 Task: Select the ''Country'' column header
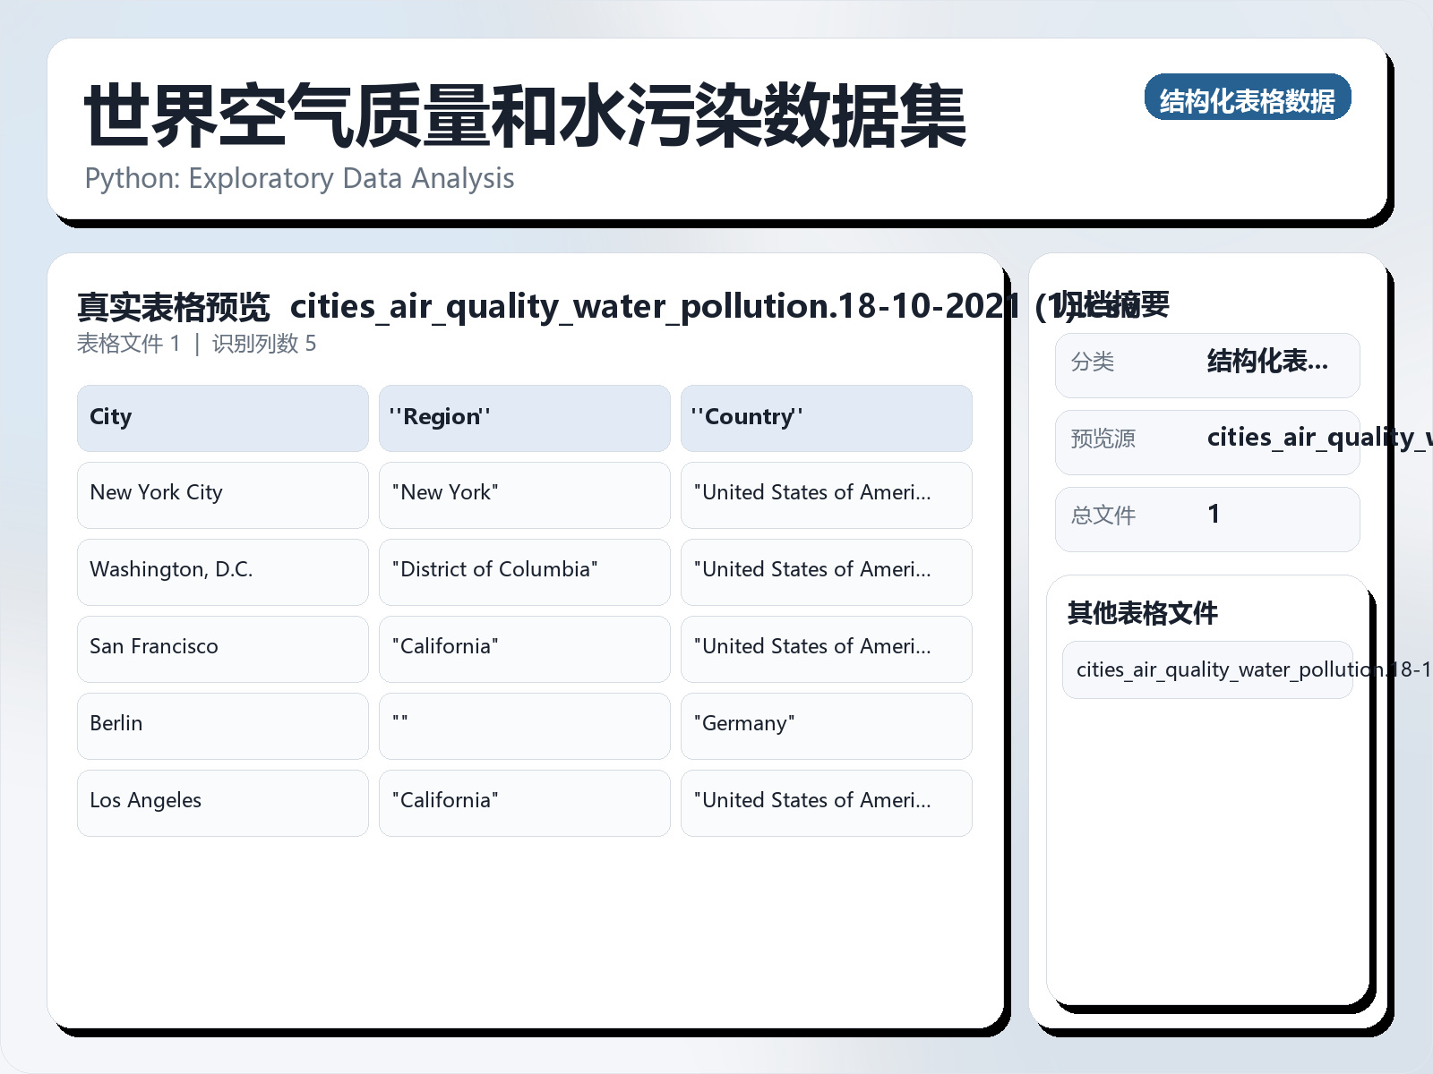point(825,417)
